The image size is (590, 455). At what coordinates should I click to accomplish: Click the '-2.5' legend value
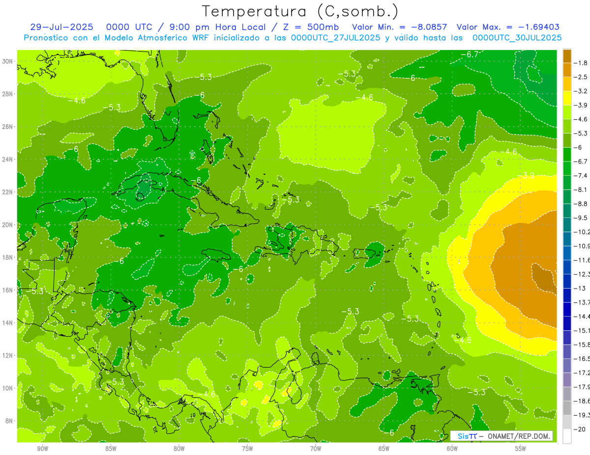pyautogui.click(x=581, y=77)
